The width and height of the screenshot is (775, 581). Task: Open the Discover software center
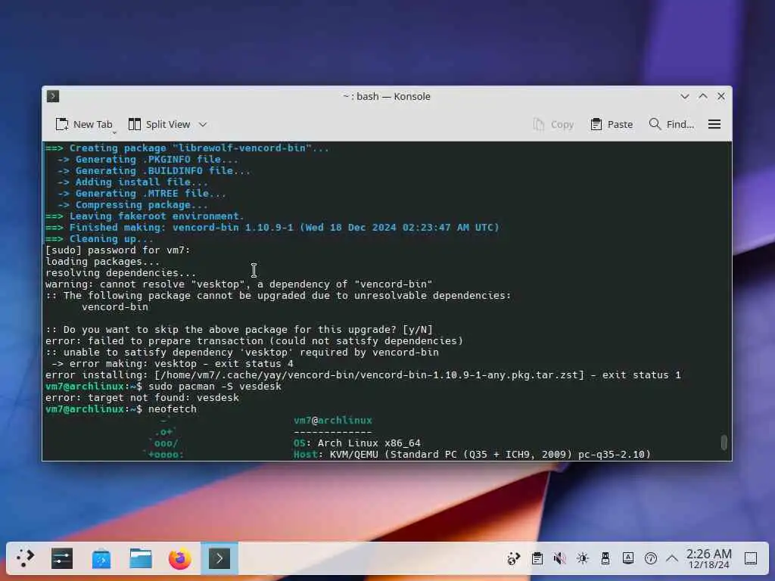pyautogui.click(x=101, y=558)
